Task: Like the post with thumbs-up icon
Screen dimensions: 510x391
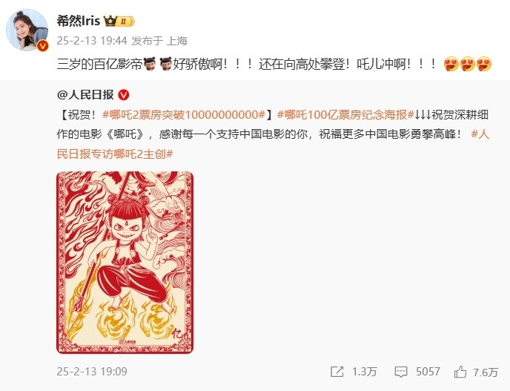Action: pyautogui.click(x=460, y=372)
